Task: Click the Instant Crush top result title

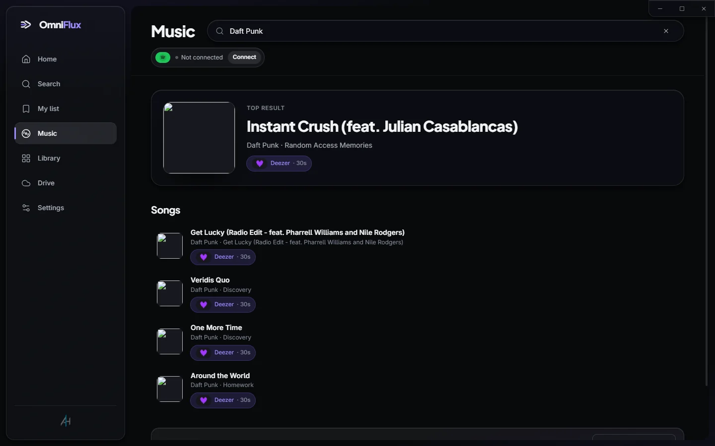Action: [x=382, y=127]
